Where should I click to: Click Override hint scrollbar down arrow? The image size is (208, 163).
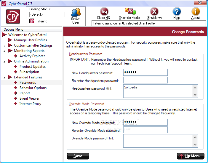[195, 144]
